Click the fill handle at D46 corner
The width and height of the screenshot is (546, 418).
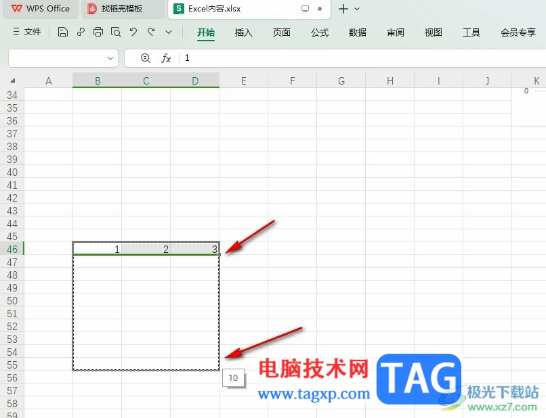(219, 254)
